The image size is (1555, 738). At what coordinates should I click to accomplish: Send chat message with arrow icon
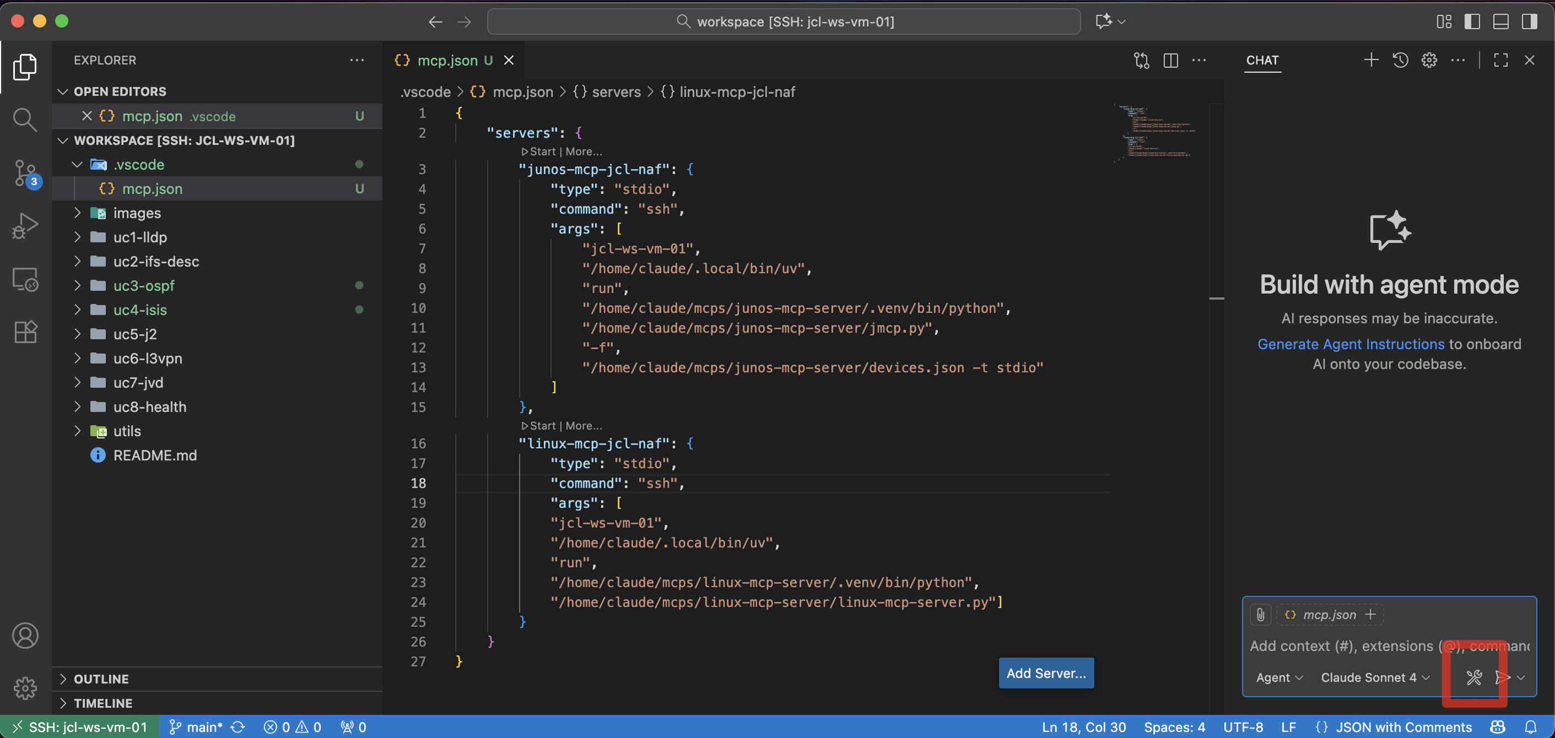(x=1503, y=677)
